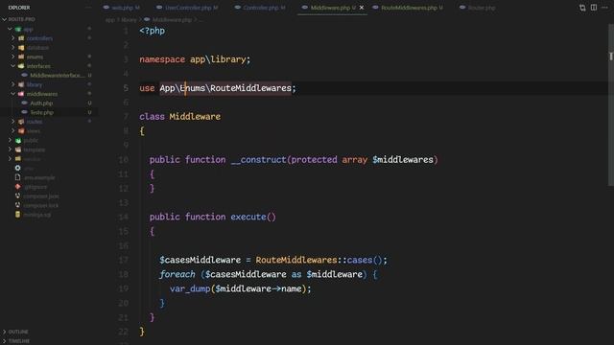The width and height of the screenshot is (614, 345).
Task: Click the .env.example document icon
Action: [17, 177]
